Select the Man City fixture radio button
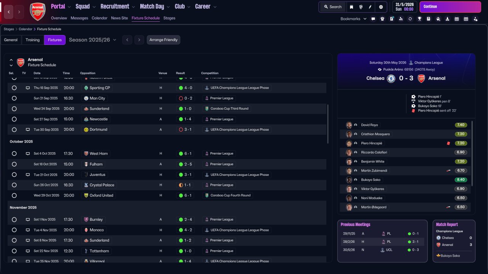This screenshot has height=274, width=488. click(x=14, y=98)
